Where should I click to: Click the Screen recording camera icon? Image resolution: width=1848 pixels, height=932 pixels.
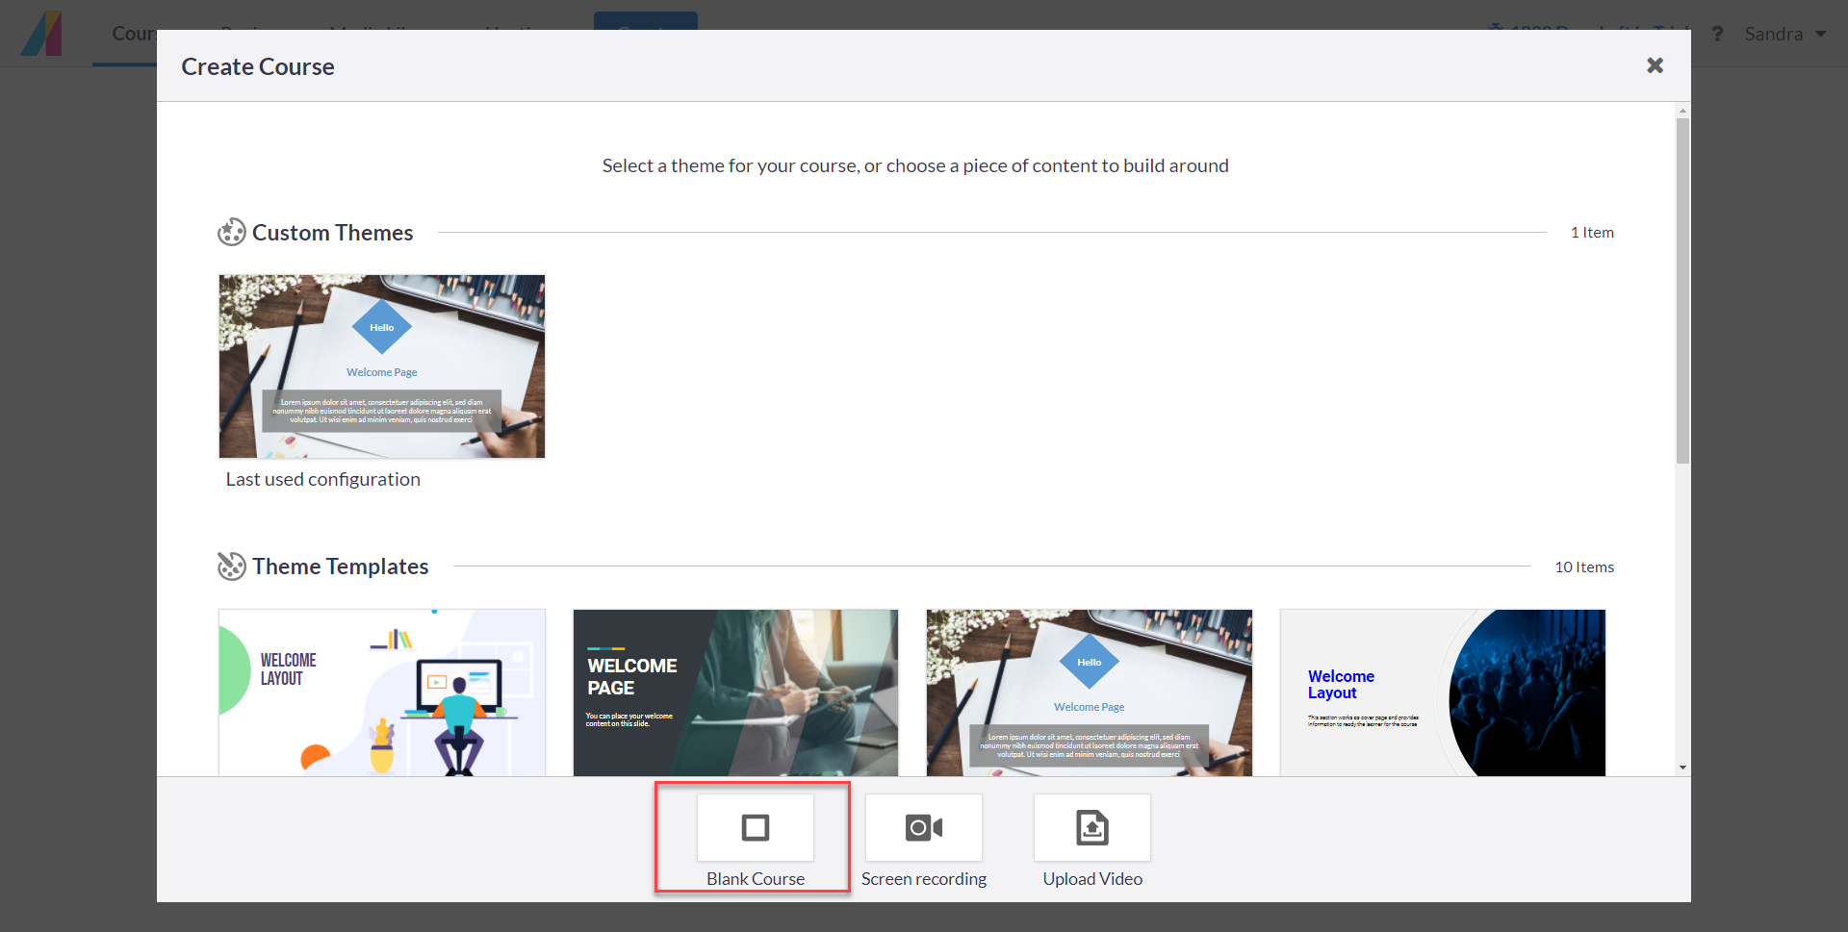pyautogui.click(x=923, y=827)
